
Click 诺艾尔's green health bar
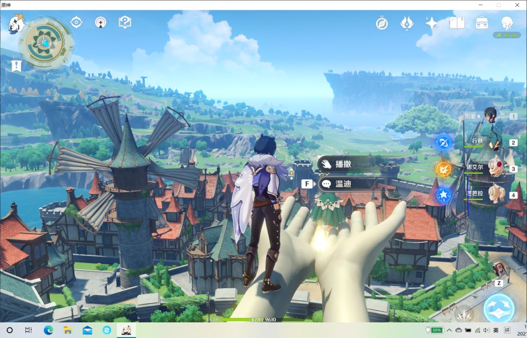(473, 173)
